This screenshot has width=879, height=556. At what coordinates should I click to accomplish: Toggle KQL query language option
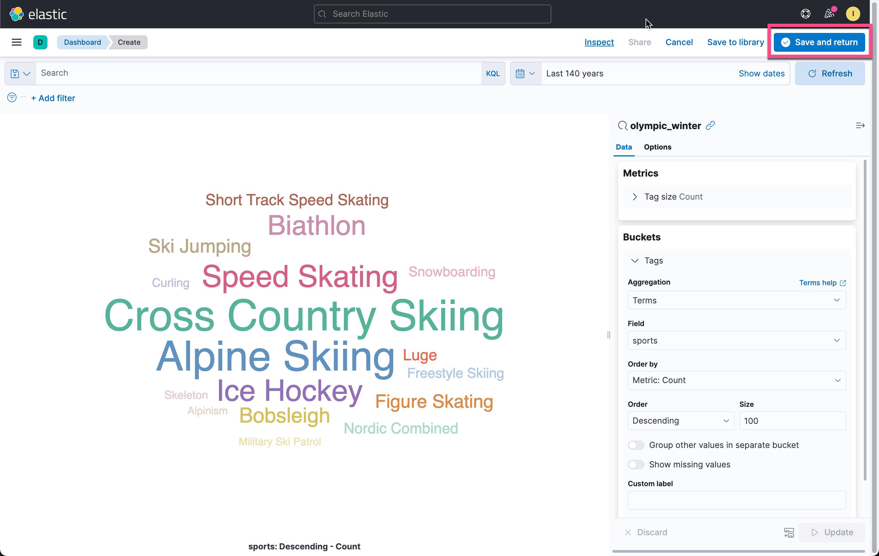point(493,74)
